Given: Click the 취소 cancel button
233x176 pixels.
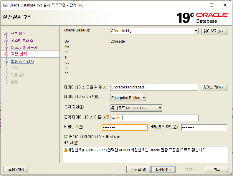Looking at the screenshot, I should [x=217, y=170].
